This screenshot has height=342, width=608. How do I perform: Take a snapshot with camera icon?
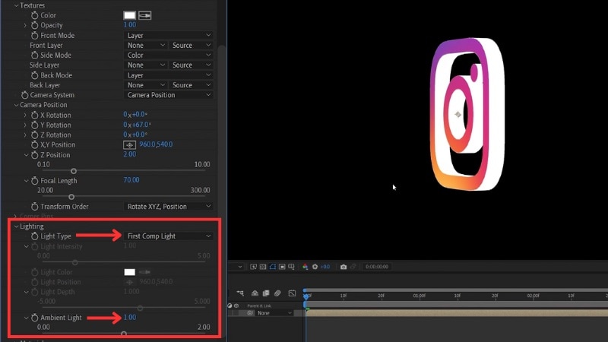click(x=344, y=267)
